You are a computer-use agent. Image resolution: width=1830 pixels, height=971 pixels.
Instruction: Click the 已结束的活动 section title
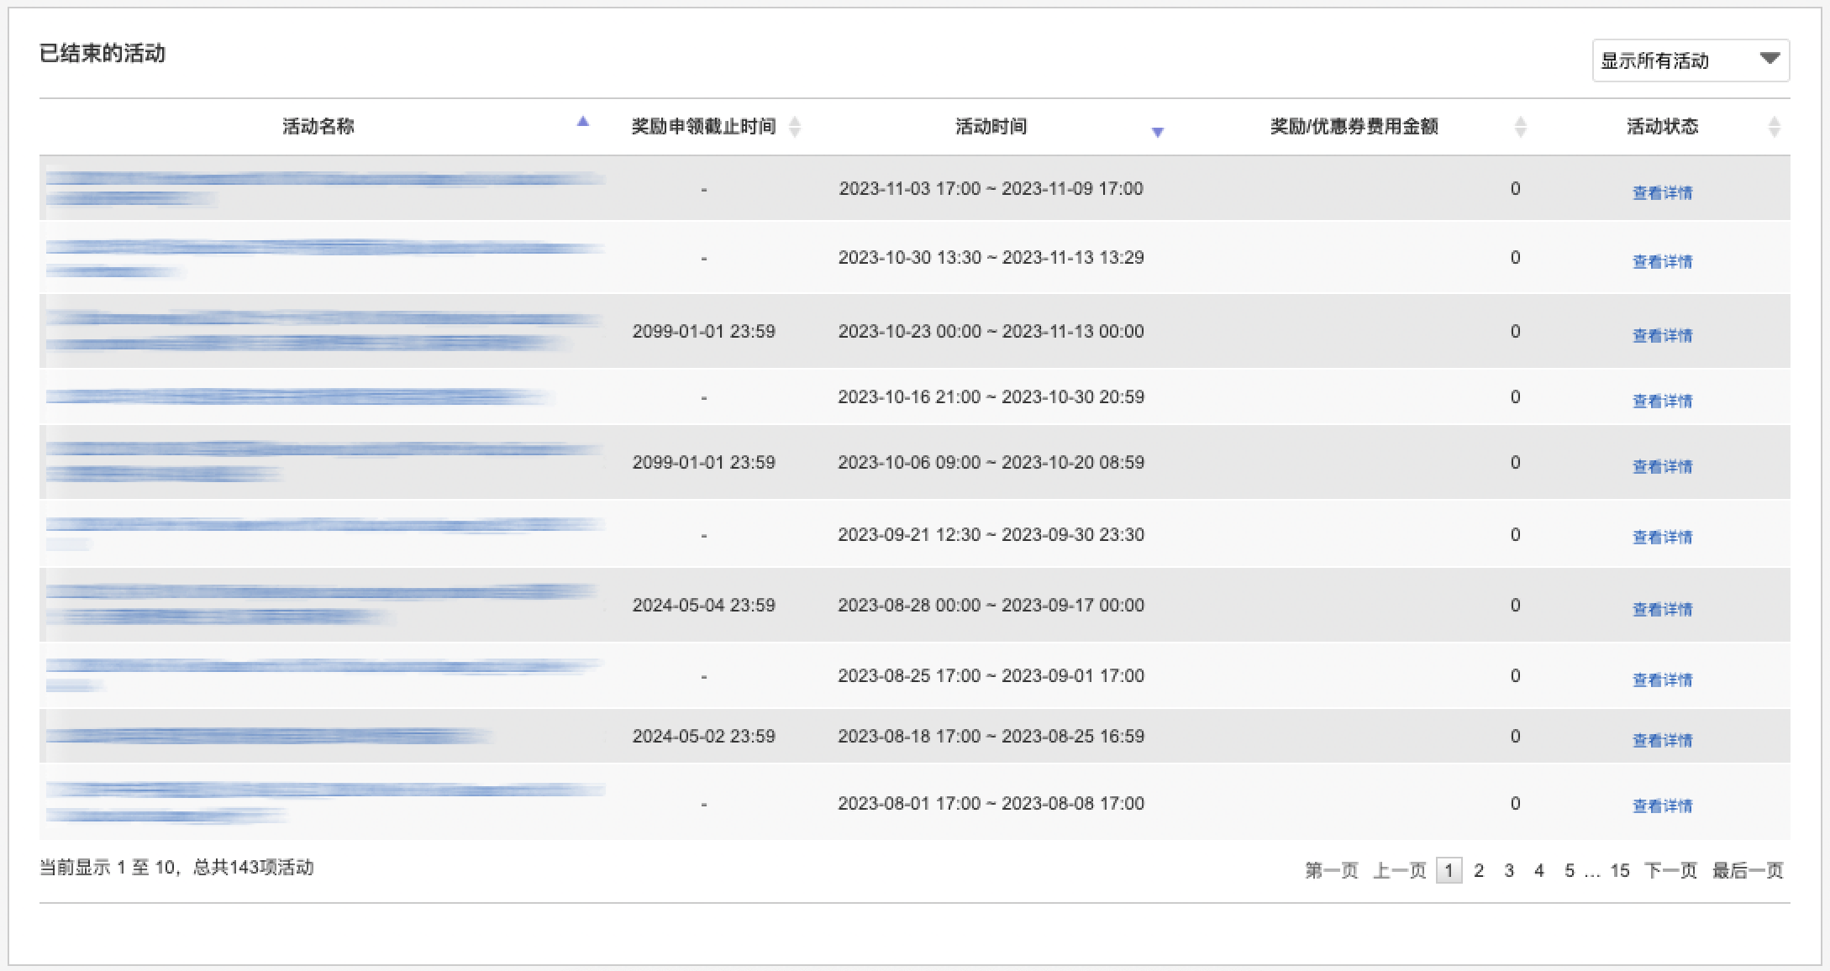pyautogui.click(x=103, y=54)
